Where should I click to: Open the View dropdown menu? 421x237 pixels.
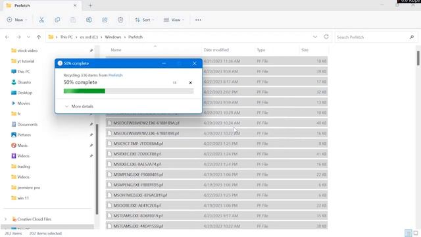pyautogui.click(x=174, y=20)
